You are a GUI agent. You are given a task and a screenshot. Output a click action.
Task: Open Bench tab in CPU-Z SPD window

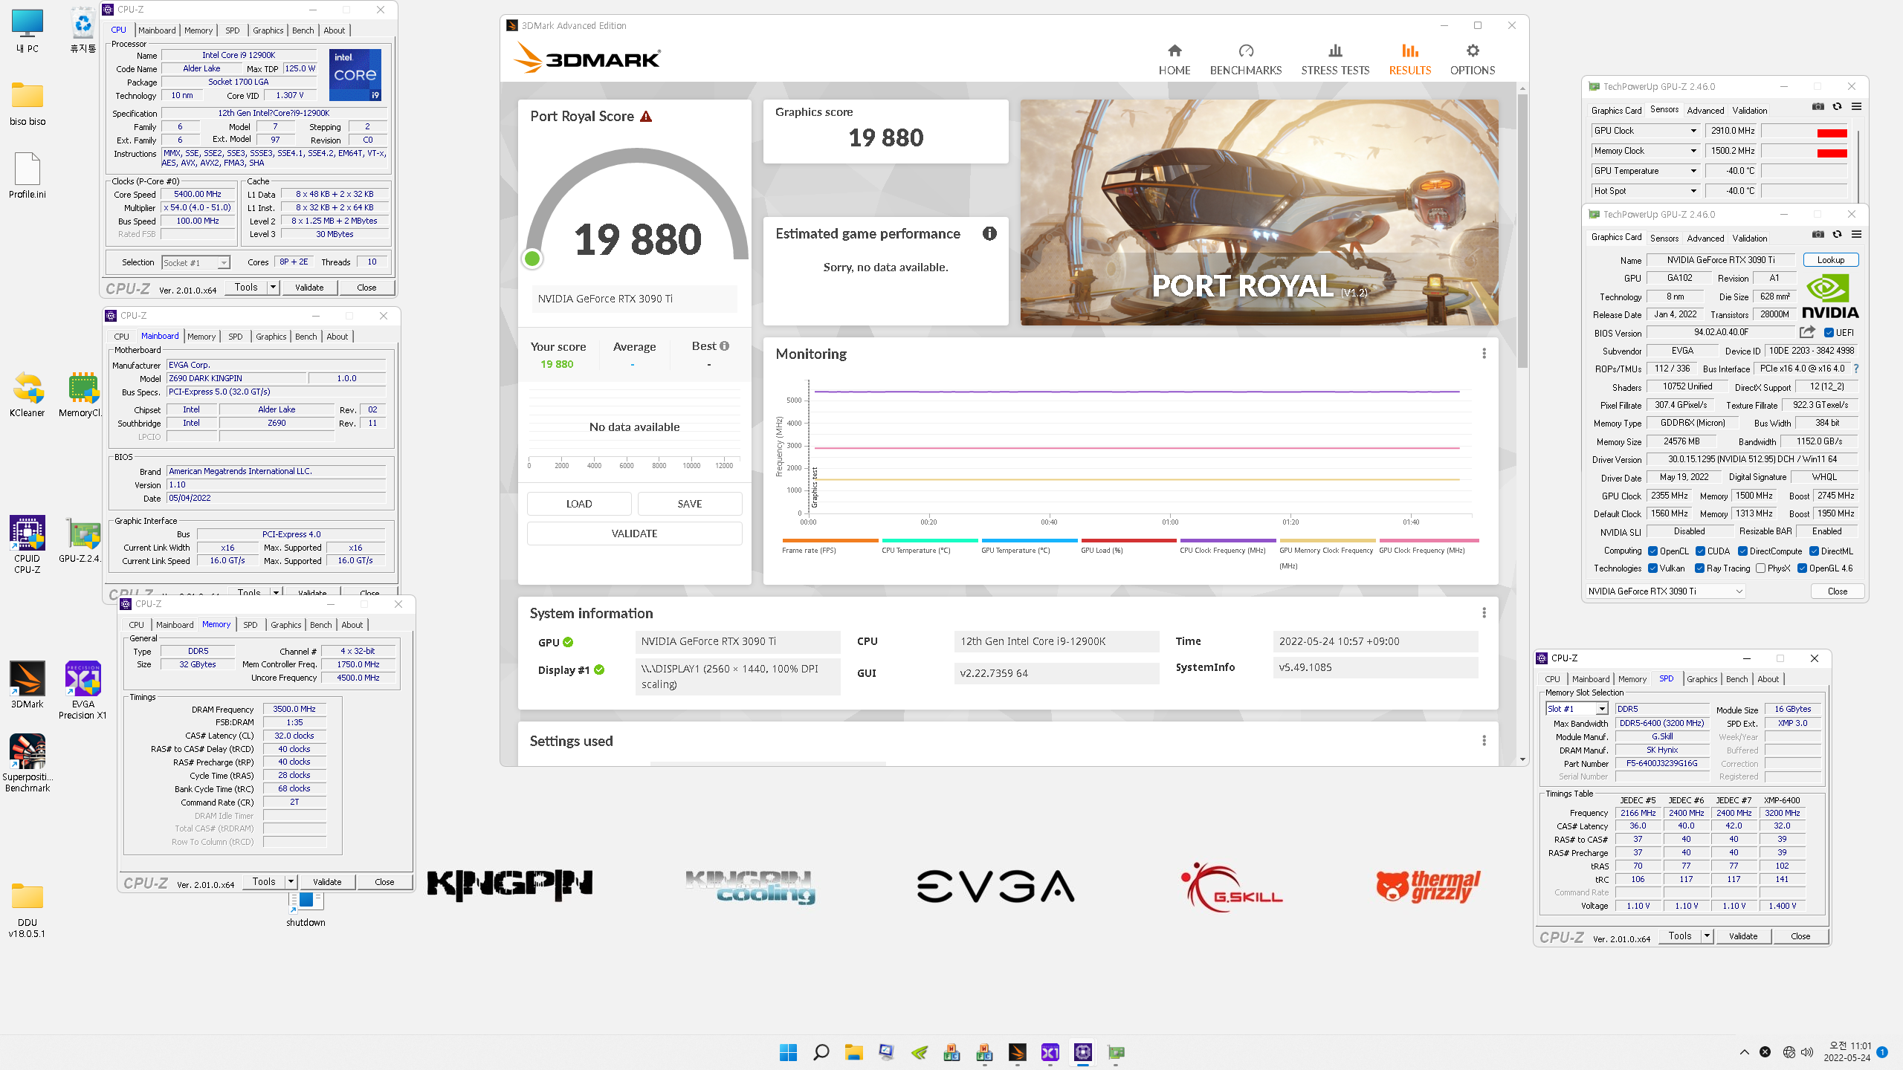1736,679
